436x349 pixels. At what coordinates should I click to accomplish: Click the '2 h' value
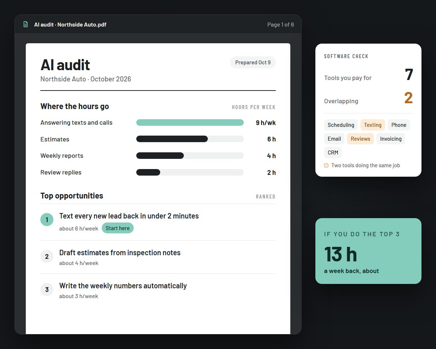pos(271,172)
